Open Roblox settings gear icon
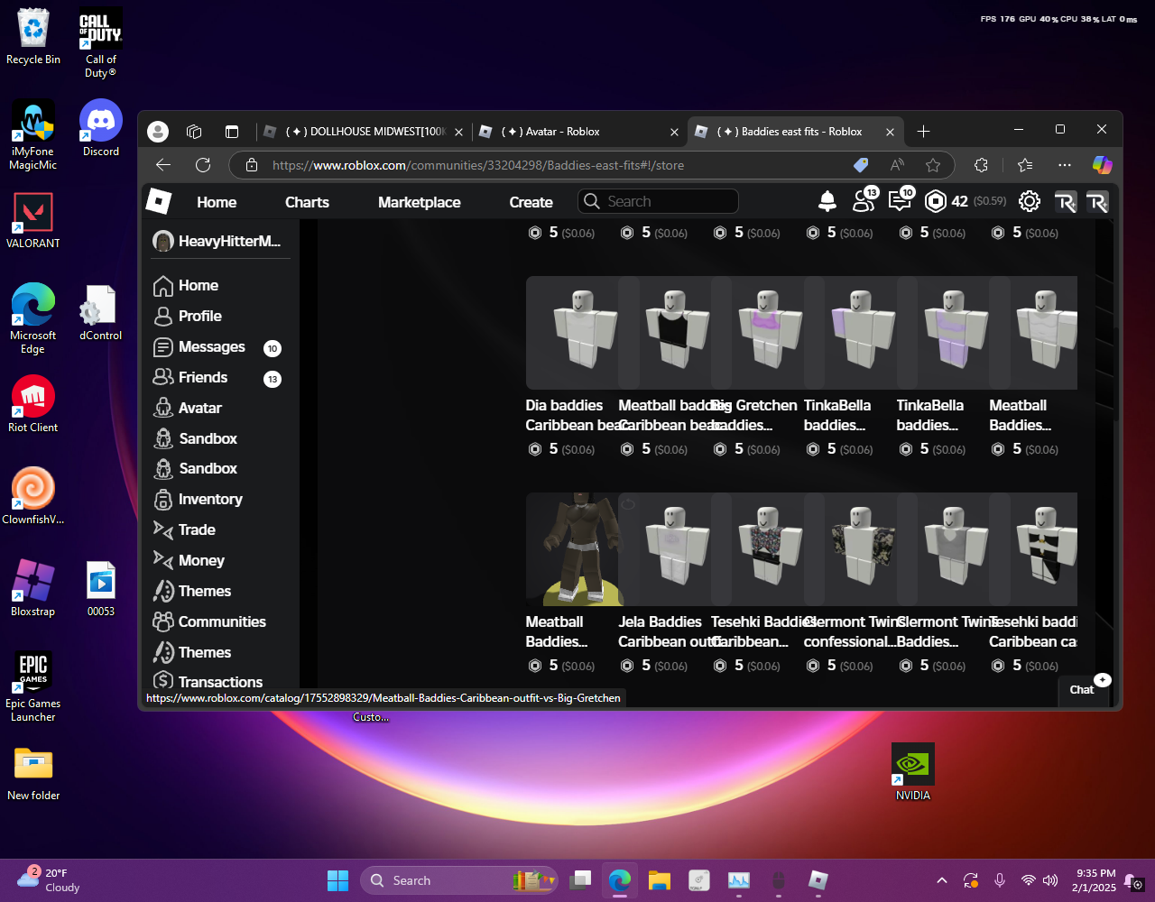 pyautogui.click(x=1030, y=201)
